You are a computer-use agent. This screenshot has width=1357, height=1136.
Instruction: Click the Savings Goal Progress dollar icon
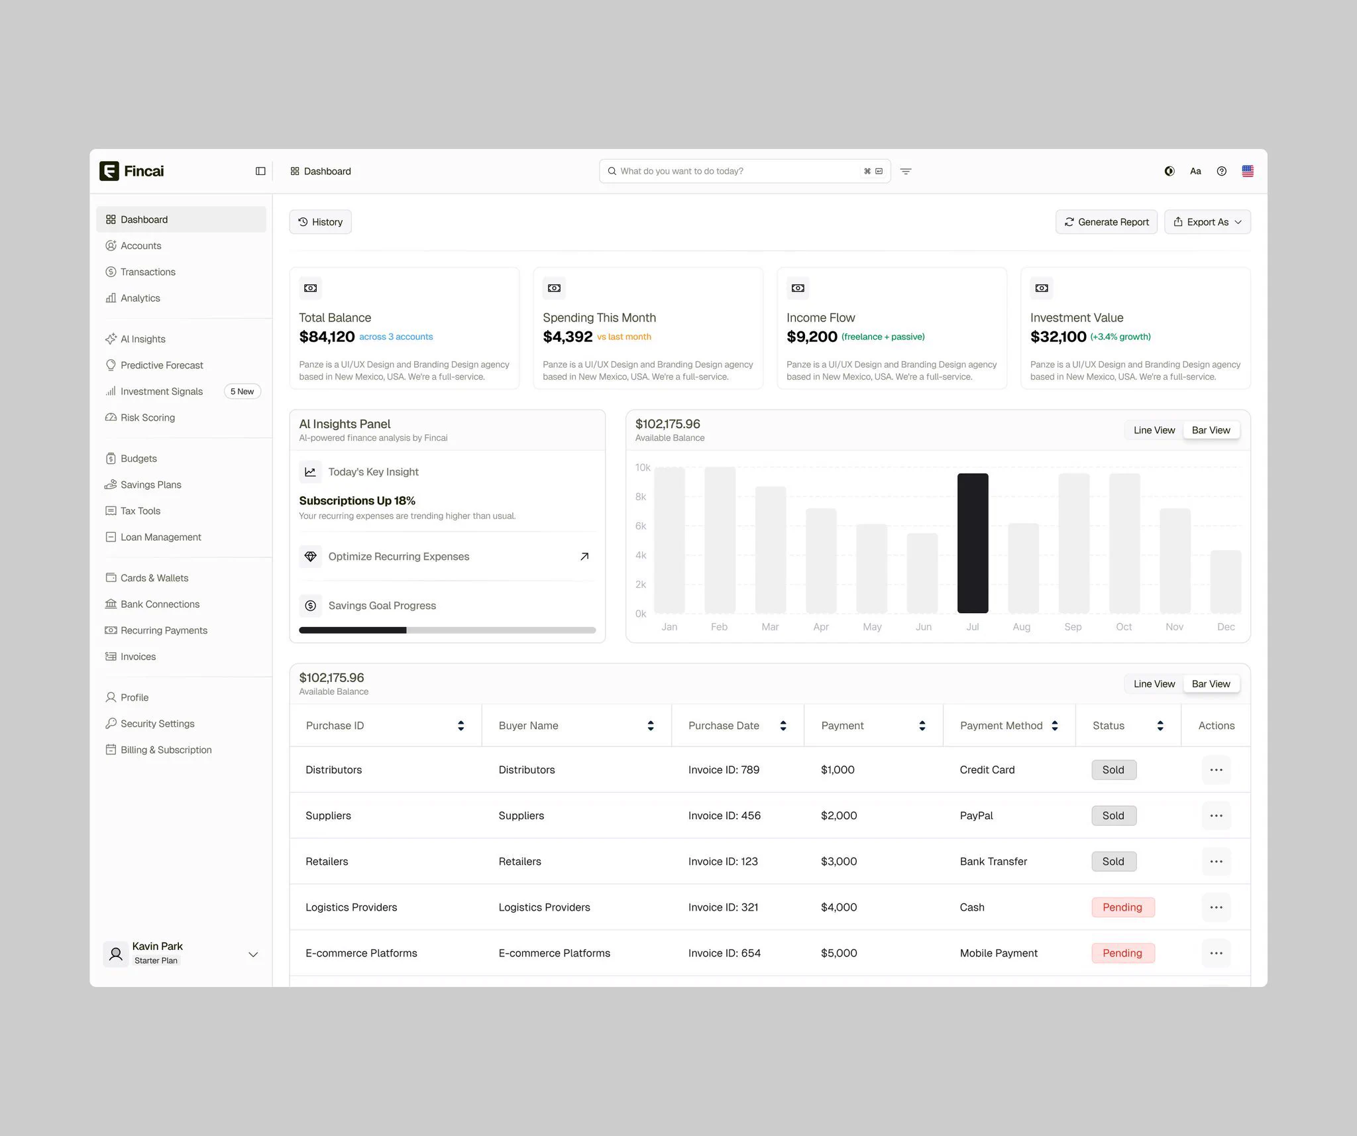point(310,606)
